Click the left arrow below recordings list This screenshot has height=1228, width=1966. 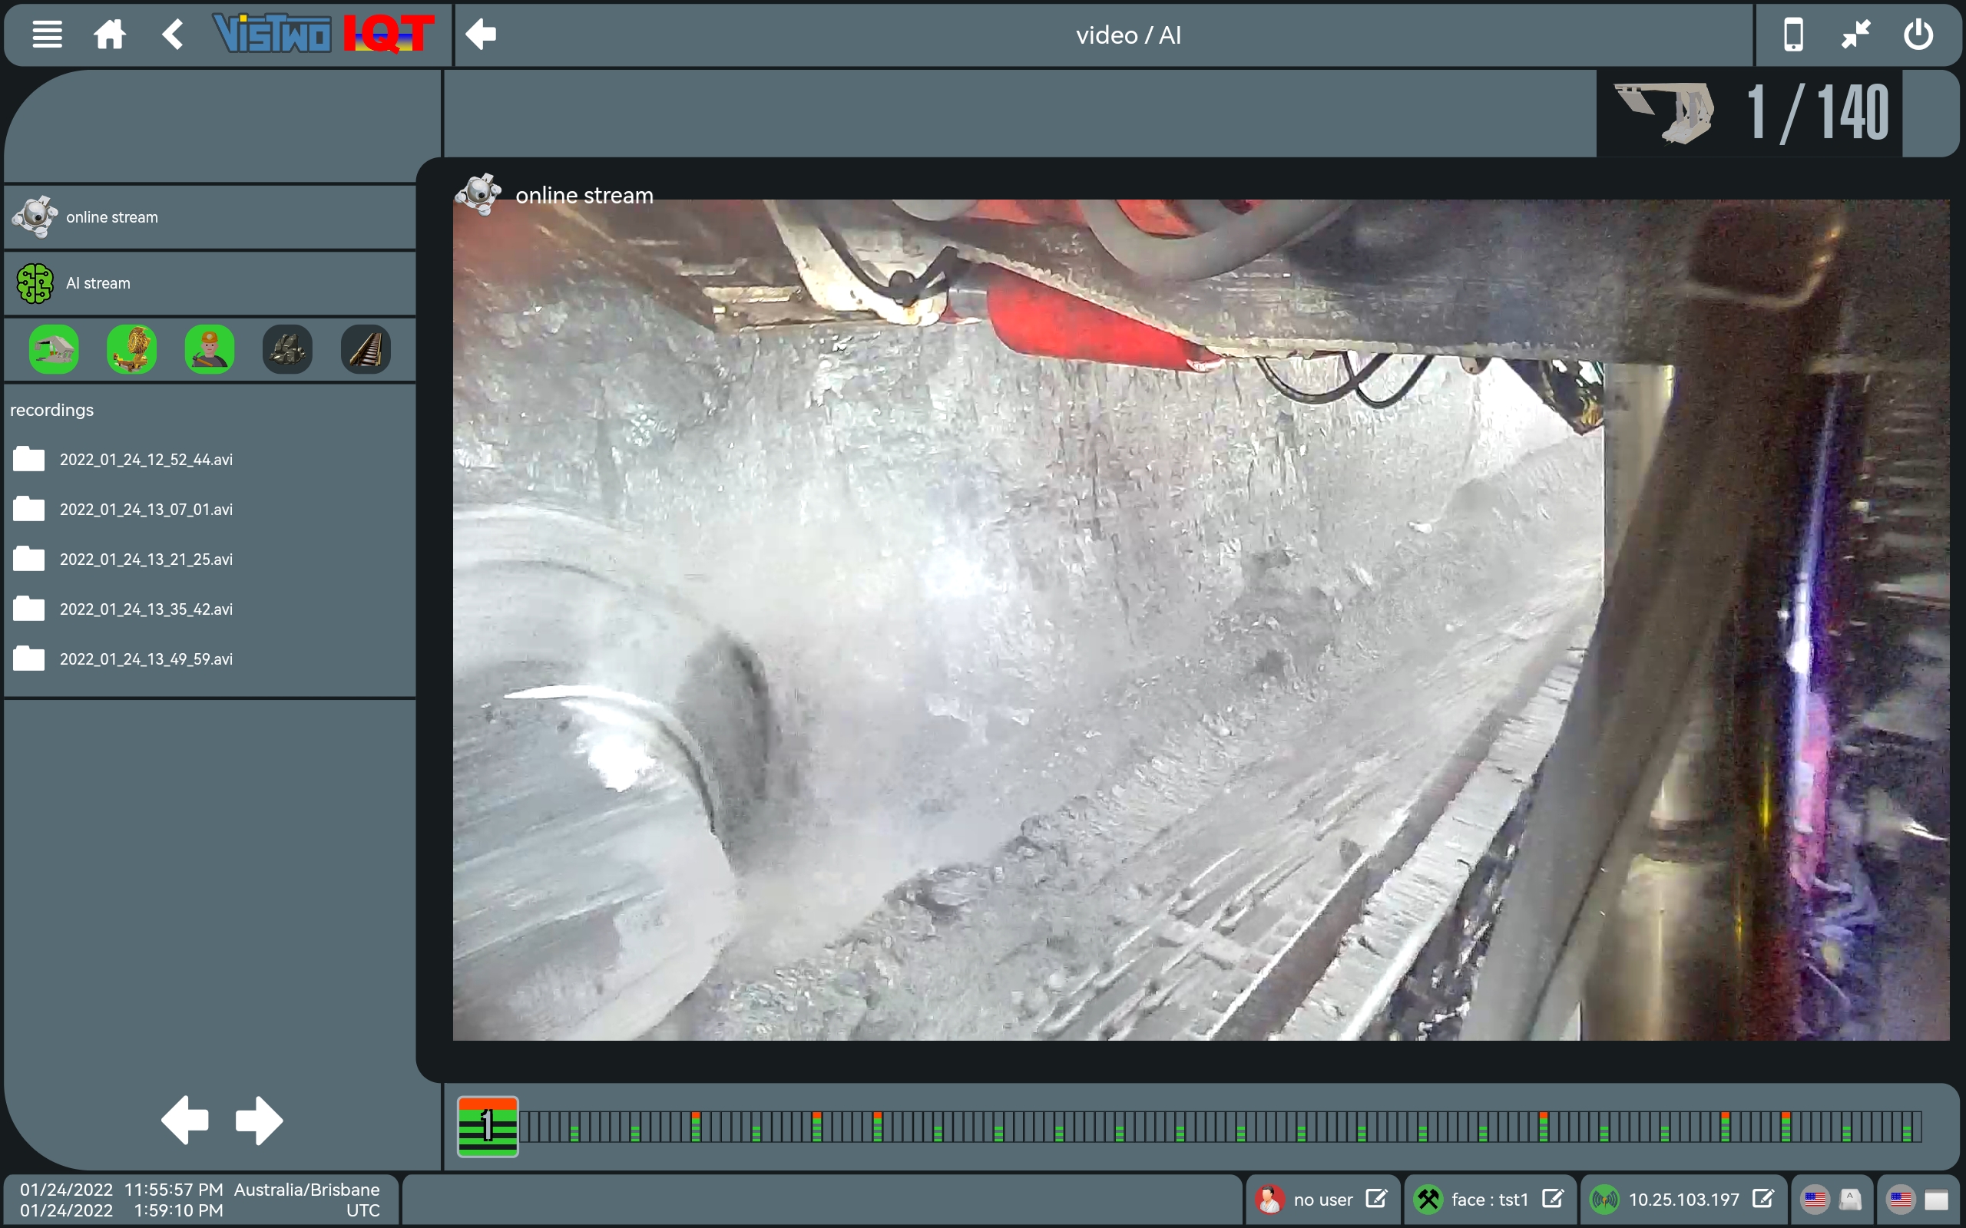pos(185,1121)
